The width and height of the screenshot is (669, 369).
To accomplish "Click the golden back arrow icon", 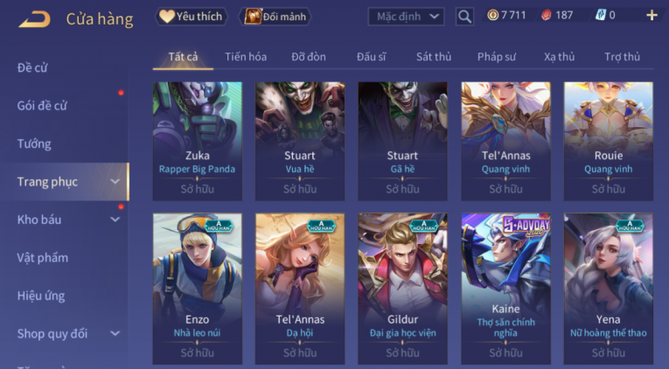I will click(35, 18).
